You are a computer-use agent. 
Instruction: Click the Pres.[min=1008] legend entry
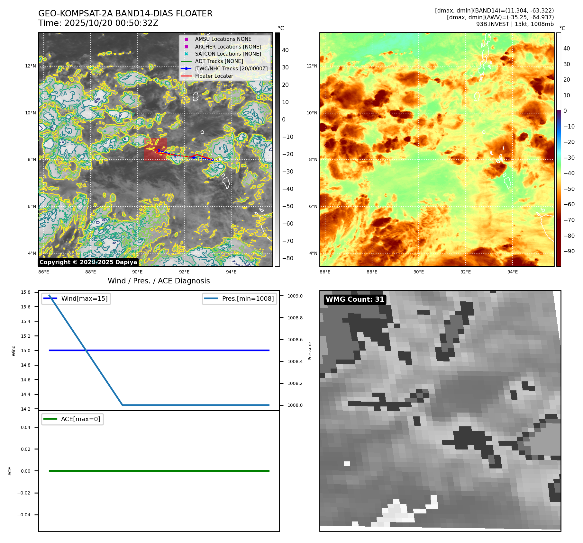(240, 298)
